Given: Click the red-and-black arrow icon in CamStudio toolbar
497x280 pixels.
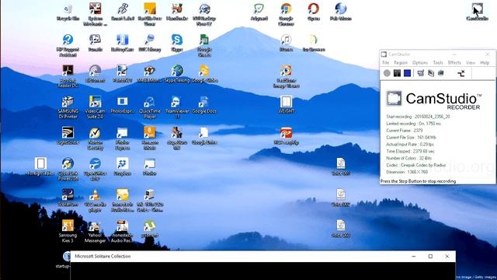Looking at the screenshot, I should pyautogui.click(x=461, y=73).
